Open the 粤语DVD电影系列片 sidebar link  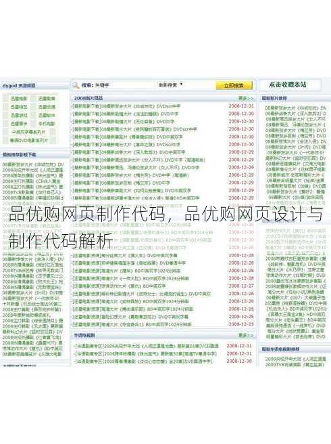point(29,140)
